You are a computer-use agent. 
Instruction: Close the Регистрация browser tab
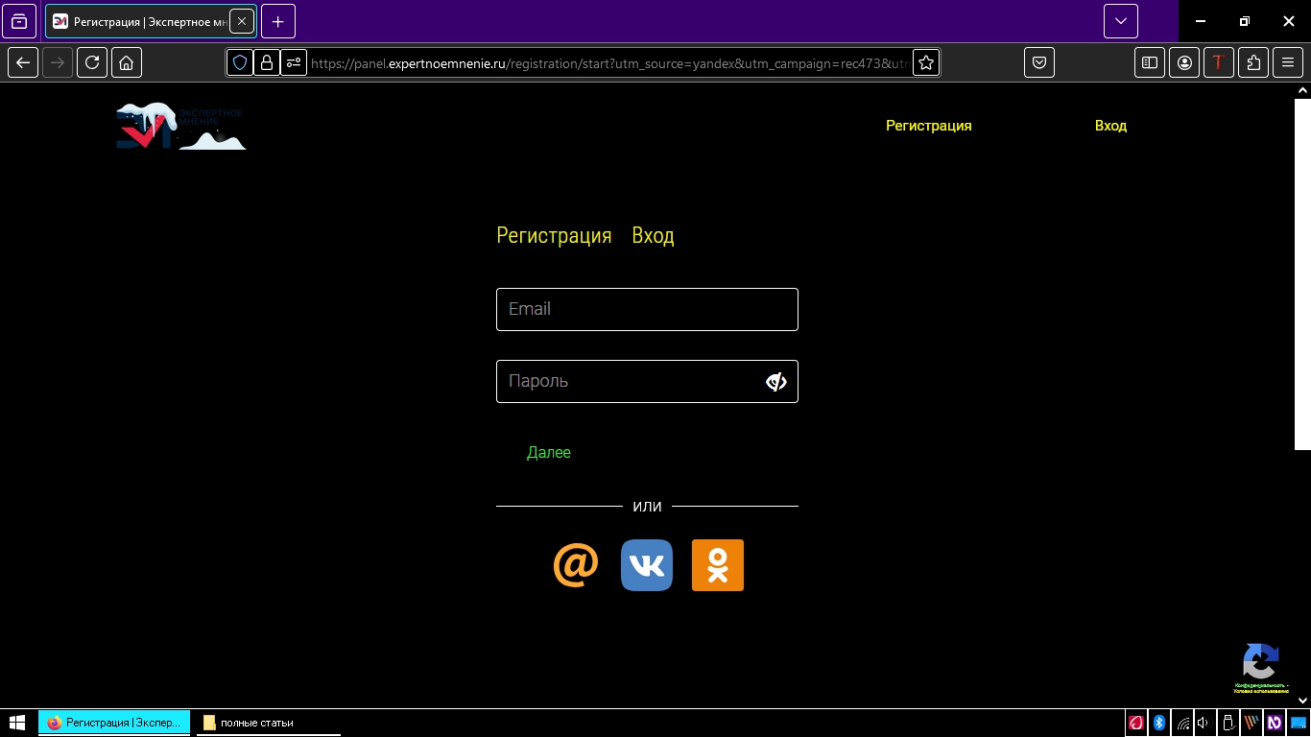[242, 21]
